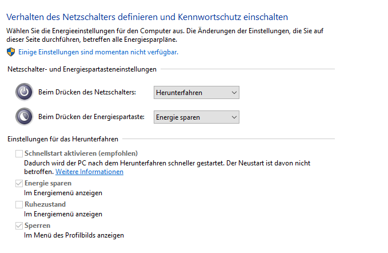Click the 'Einstellungen für das Herunterfahren' heading
This screenshot has height=253, width=388.
pos(62,139)
